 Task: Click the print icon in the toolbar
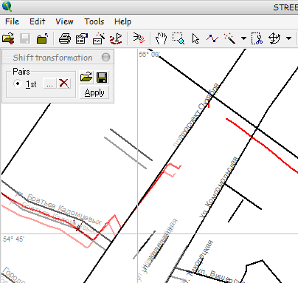[65, 38]
